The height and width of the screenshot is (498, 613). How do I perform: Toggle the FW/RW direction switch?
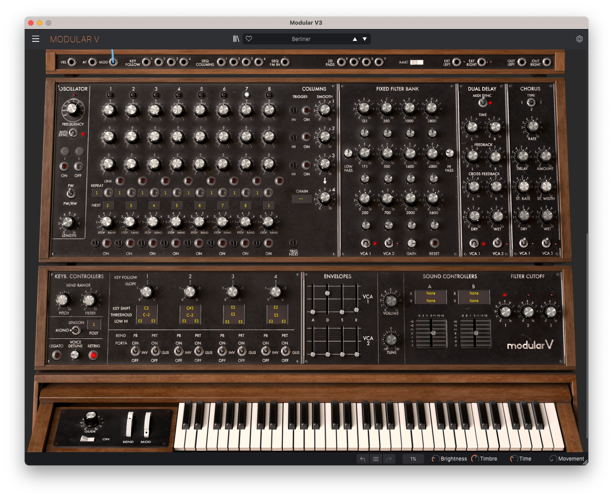point(70,193)
